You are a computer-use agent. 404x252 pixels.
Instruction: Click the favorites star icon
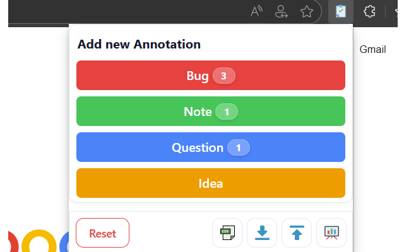click(307, 11)
